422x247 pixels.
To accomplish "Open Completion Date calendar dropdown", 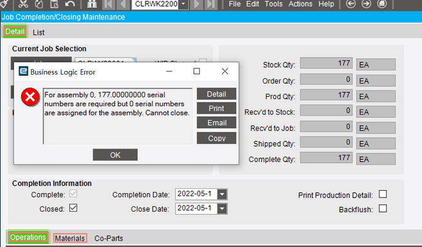I will click(222, 194).
